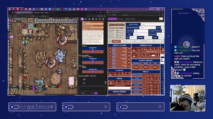Open the 'As' speaker dropdown below chat
Viewport: 213px width, 119px height.
87,93
